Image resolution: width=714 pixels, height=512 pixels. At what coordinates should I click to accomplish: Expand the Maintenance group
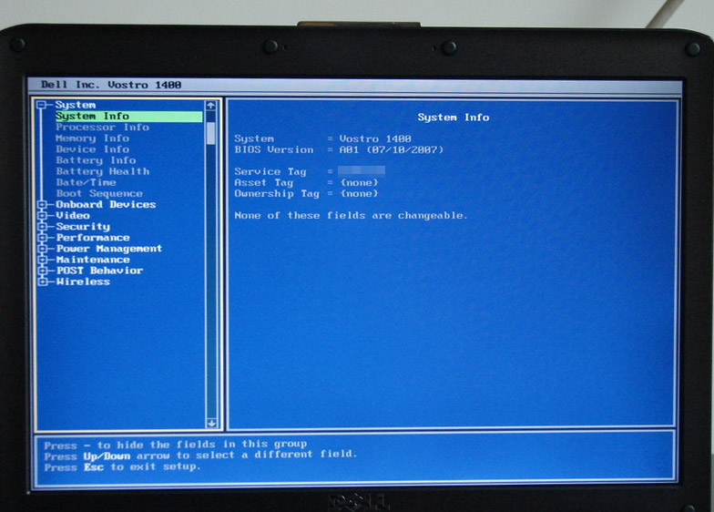[x=42, y=260]
